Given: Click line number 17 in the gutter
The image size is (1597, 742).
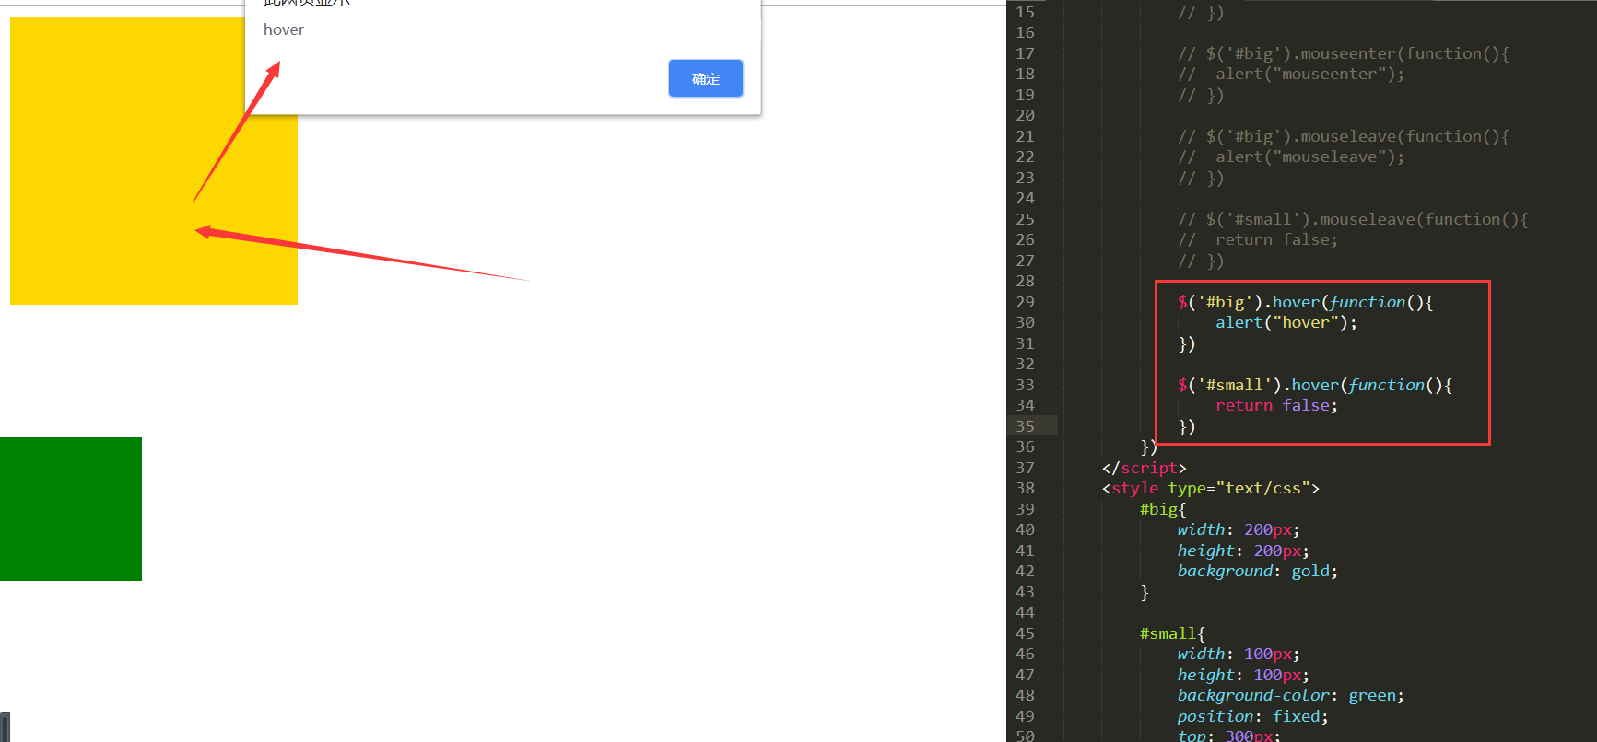Looking at the screenshot, I should 1025,53.
